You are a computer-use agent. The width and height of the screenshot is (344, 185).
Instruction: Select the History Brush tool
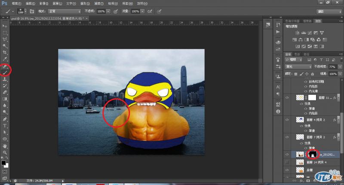5,86
